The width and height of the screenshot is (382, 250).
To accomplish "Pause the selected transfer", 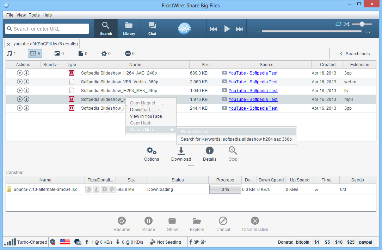I will [x=149, y=224].
